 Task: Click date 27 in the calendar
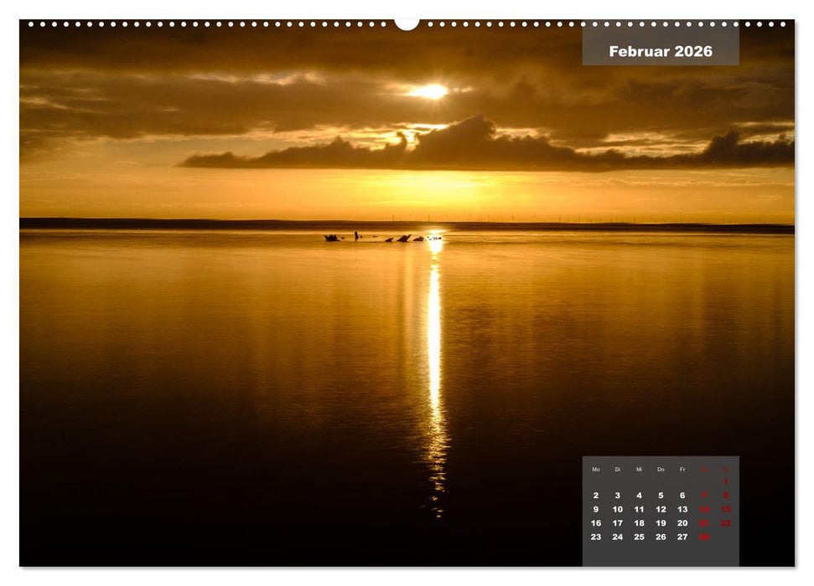pos(682,537)
